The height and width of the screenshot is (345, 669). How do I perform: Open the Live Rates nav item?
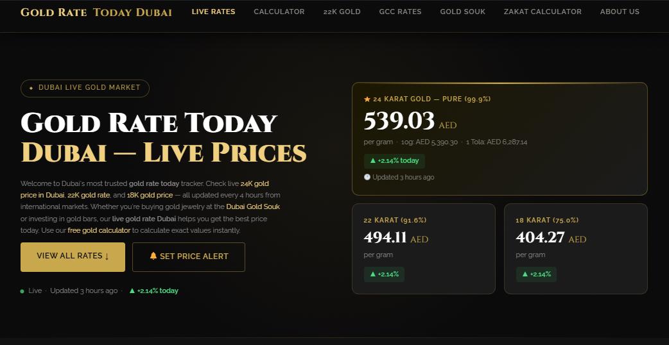(213, 12)
